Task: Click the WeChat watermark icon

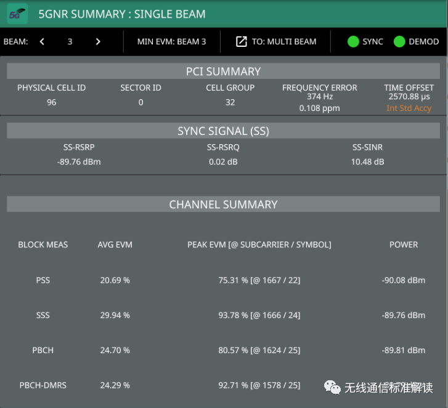Action: pos(332,387)
